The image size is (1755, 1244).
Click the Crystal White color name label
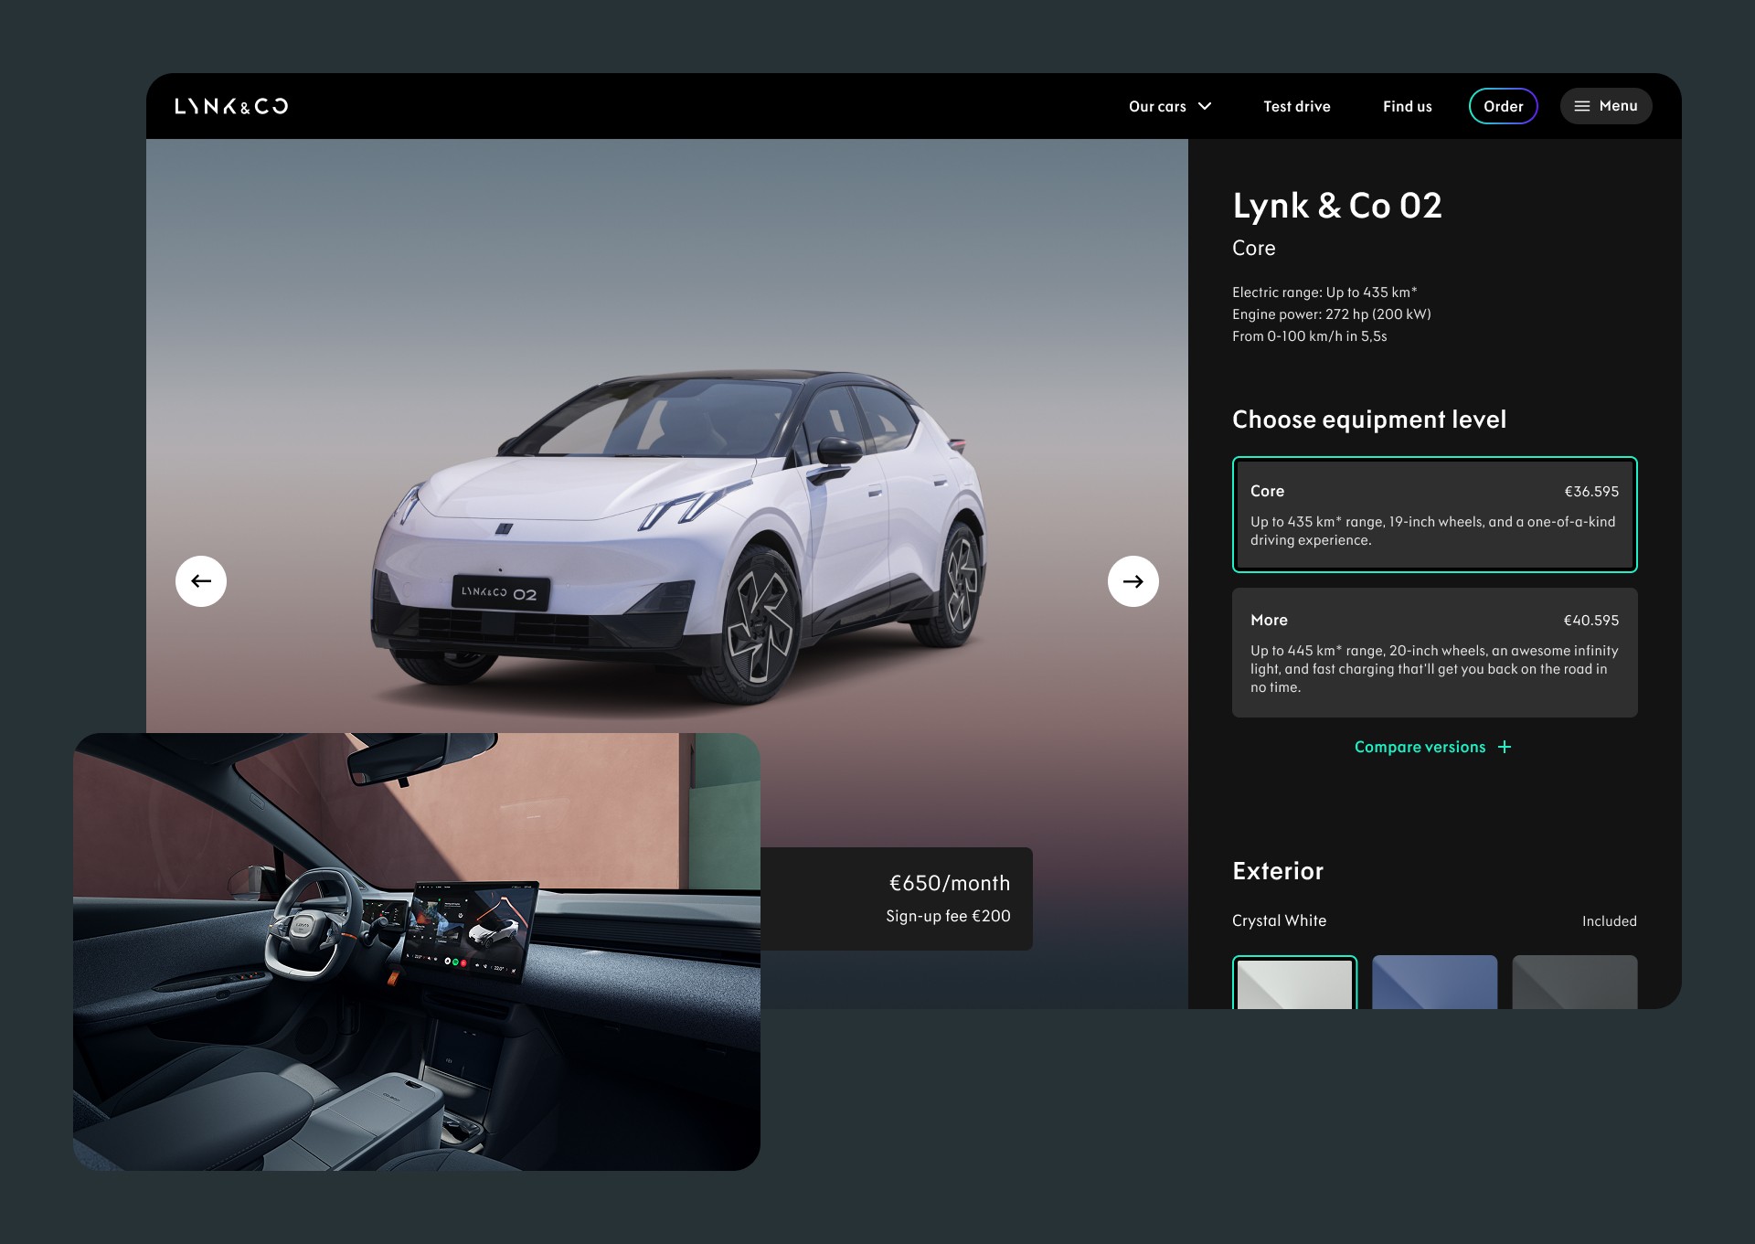tap(1279, 920)
